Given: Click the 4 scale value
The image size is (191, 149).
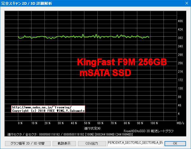Looking at the screenshot, I should tap(179, 114).
